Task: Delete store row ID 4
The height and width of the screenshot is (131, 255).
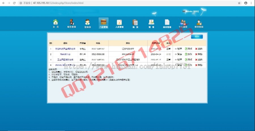Action: pos(199,65)
